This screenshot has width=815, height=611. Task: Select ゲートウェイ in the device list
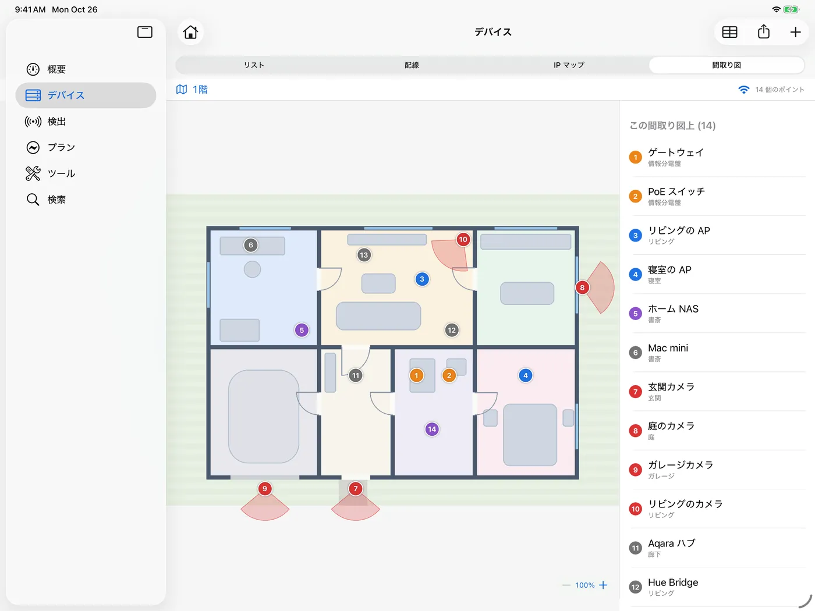pyautogui.click(x=717, y=157)
